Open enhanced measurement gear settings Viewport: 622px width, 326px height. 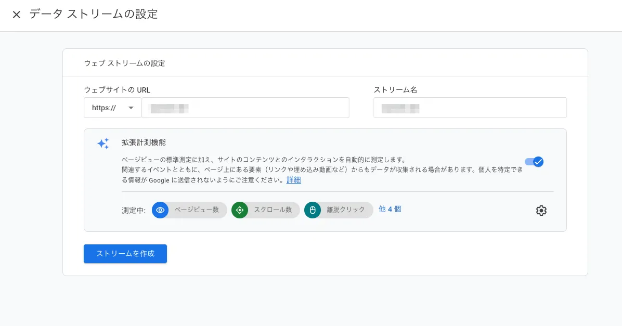(x=541, y=211)
